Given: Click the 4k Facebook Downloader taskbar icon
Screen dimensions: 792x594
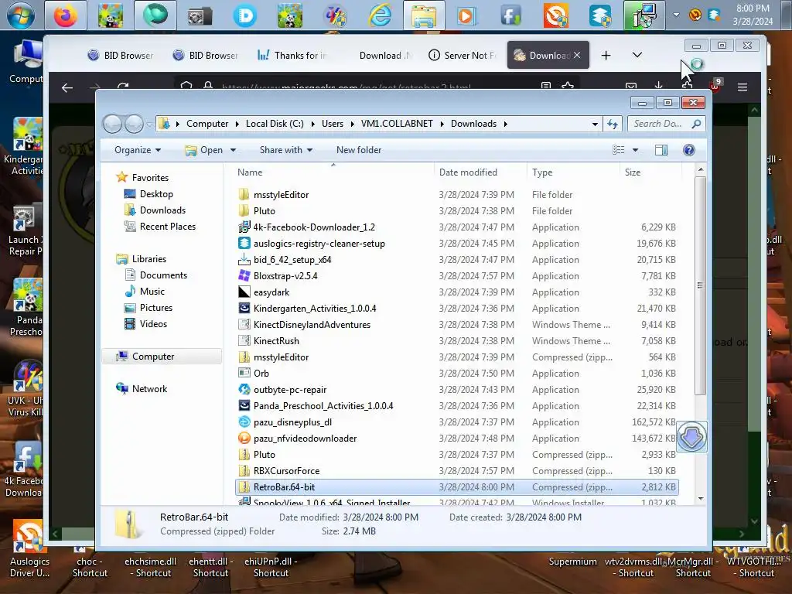Looking at the screenshot, I should coord(510,15).
